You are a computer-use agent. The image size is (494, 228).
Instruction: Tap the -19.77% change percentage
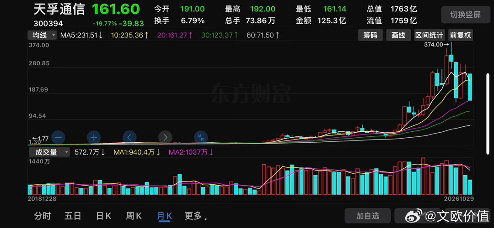105,24
